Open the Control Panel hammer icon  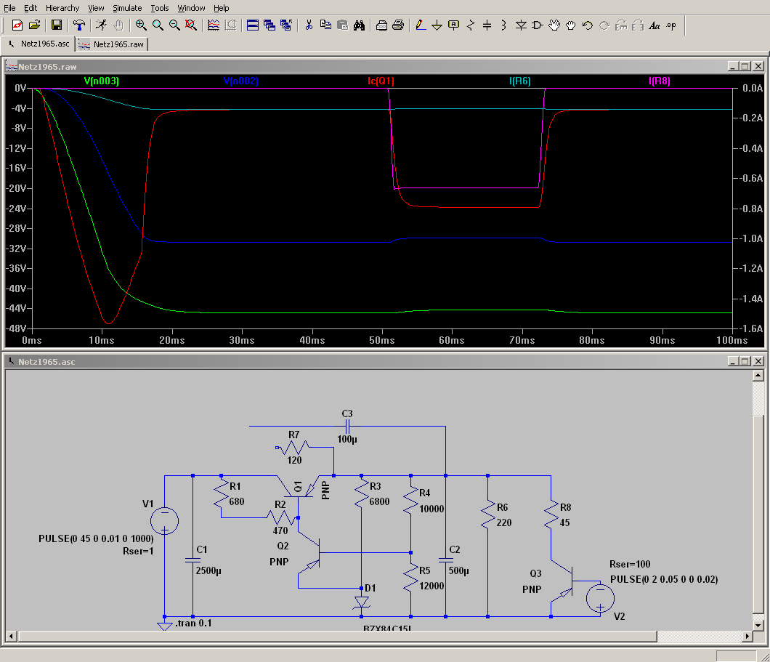(79, 25)
